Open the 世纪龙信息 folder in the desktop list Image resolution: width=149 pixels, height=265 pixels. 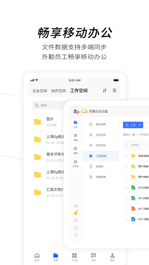point(144,156)
